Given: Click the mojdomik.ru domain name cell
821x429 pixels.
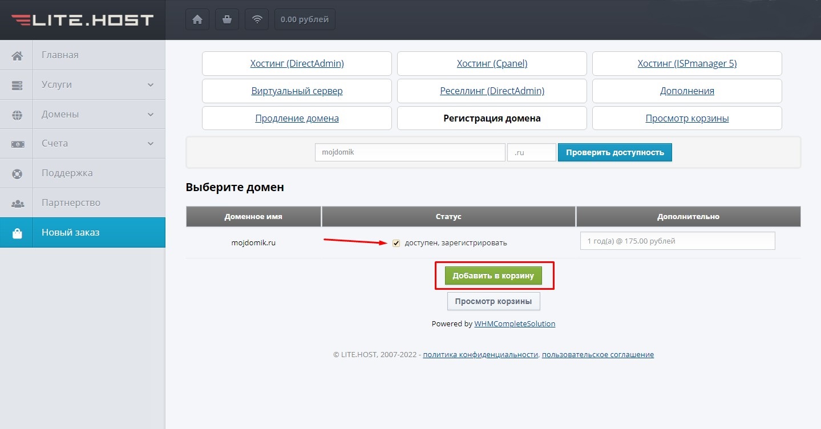Looking at the screenshot, I should pos(253,242).
